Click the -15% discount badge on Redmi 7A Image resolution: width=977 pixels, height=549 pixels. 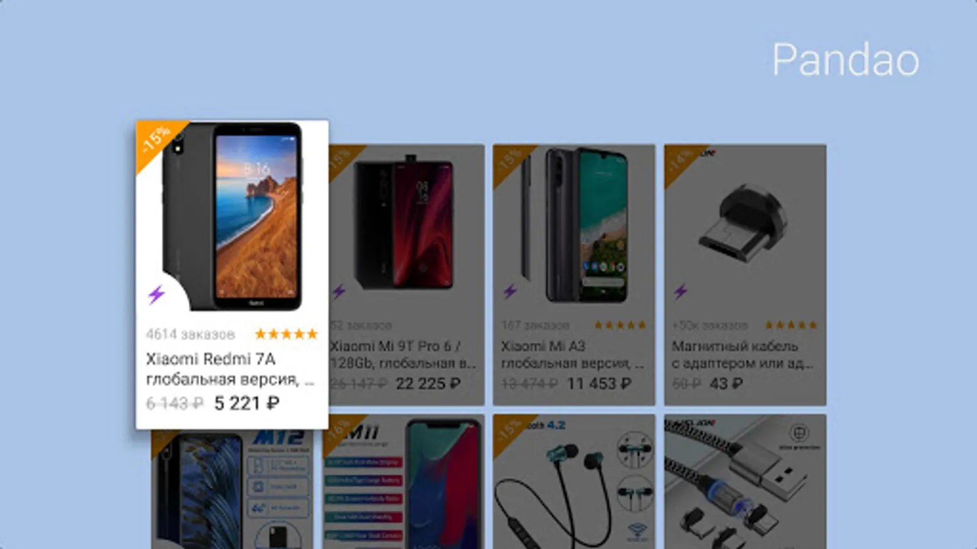[156, 140]
